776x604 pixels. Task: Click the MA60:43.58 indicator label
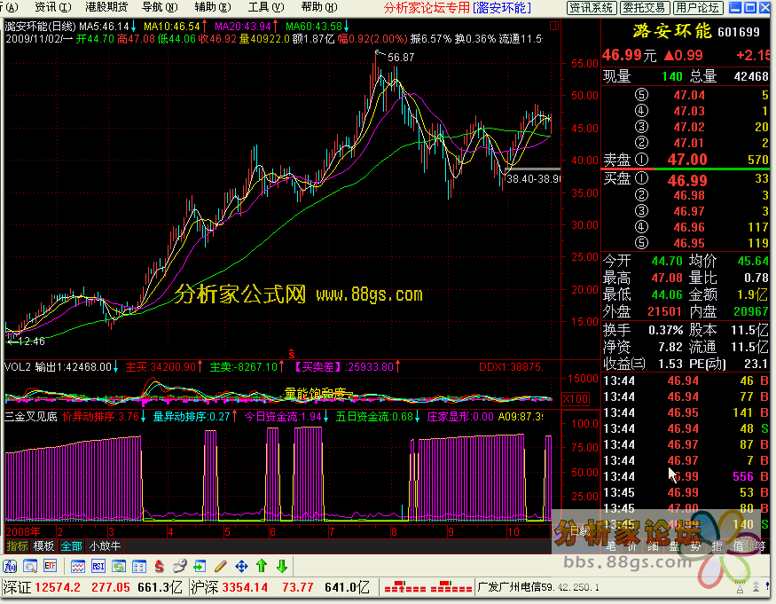314,27
